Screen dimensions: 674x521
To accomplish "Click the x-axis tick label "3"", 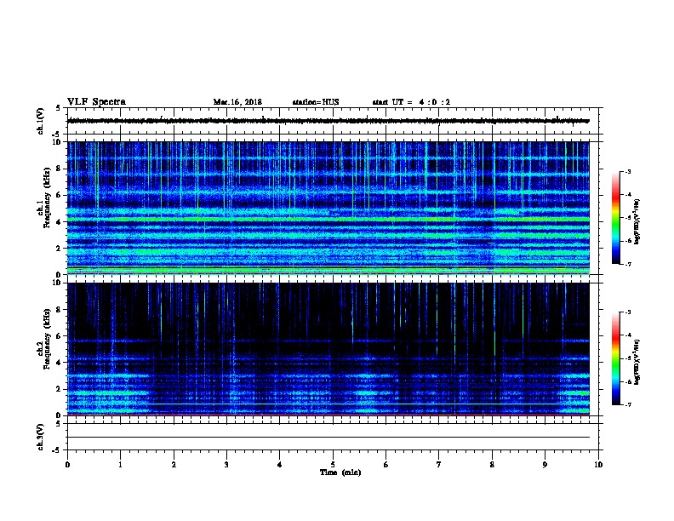I will pos(226,465).
